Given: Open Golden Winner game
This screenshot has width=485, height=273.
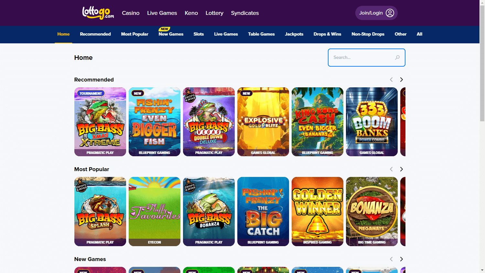Looking at the screenshot, I should pyautogui.click(x=318, y=212).
